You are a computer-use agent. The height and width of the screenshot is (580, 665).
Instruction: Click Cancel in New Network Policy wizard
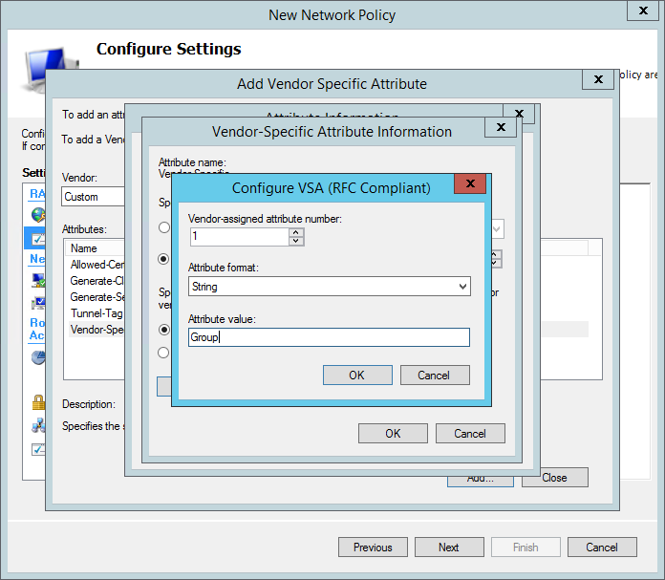pos(602,548)
